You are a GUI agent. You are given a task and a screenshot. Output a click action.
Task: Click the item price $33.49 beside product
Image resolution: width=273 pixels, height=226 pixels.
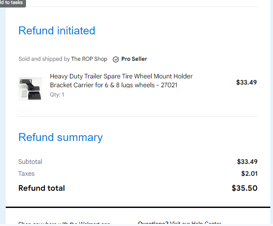(247, 82)
